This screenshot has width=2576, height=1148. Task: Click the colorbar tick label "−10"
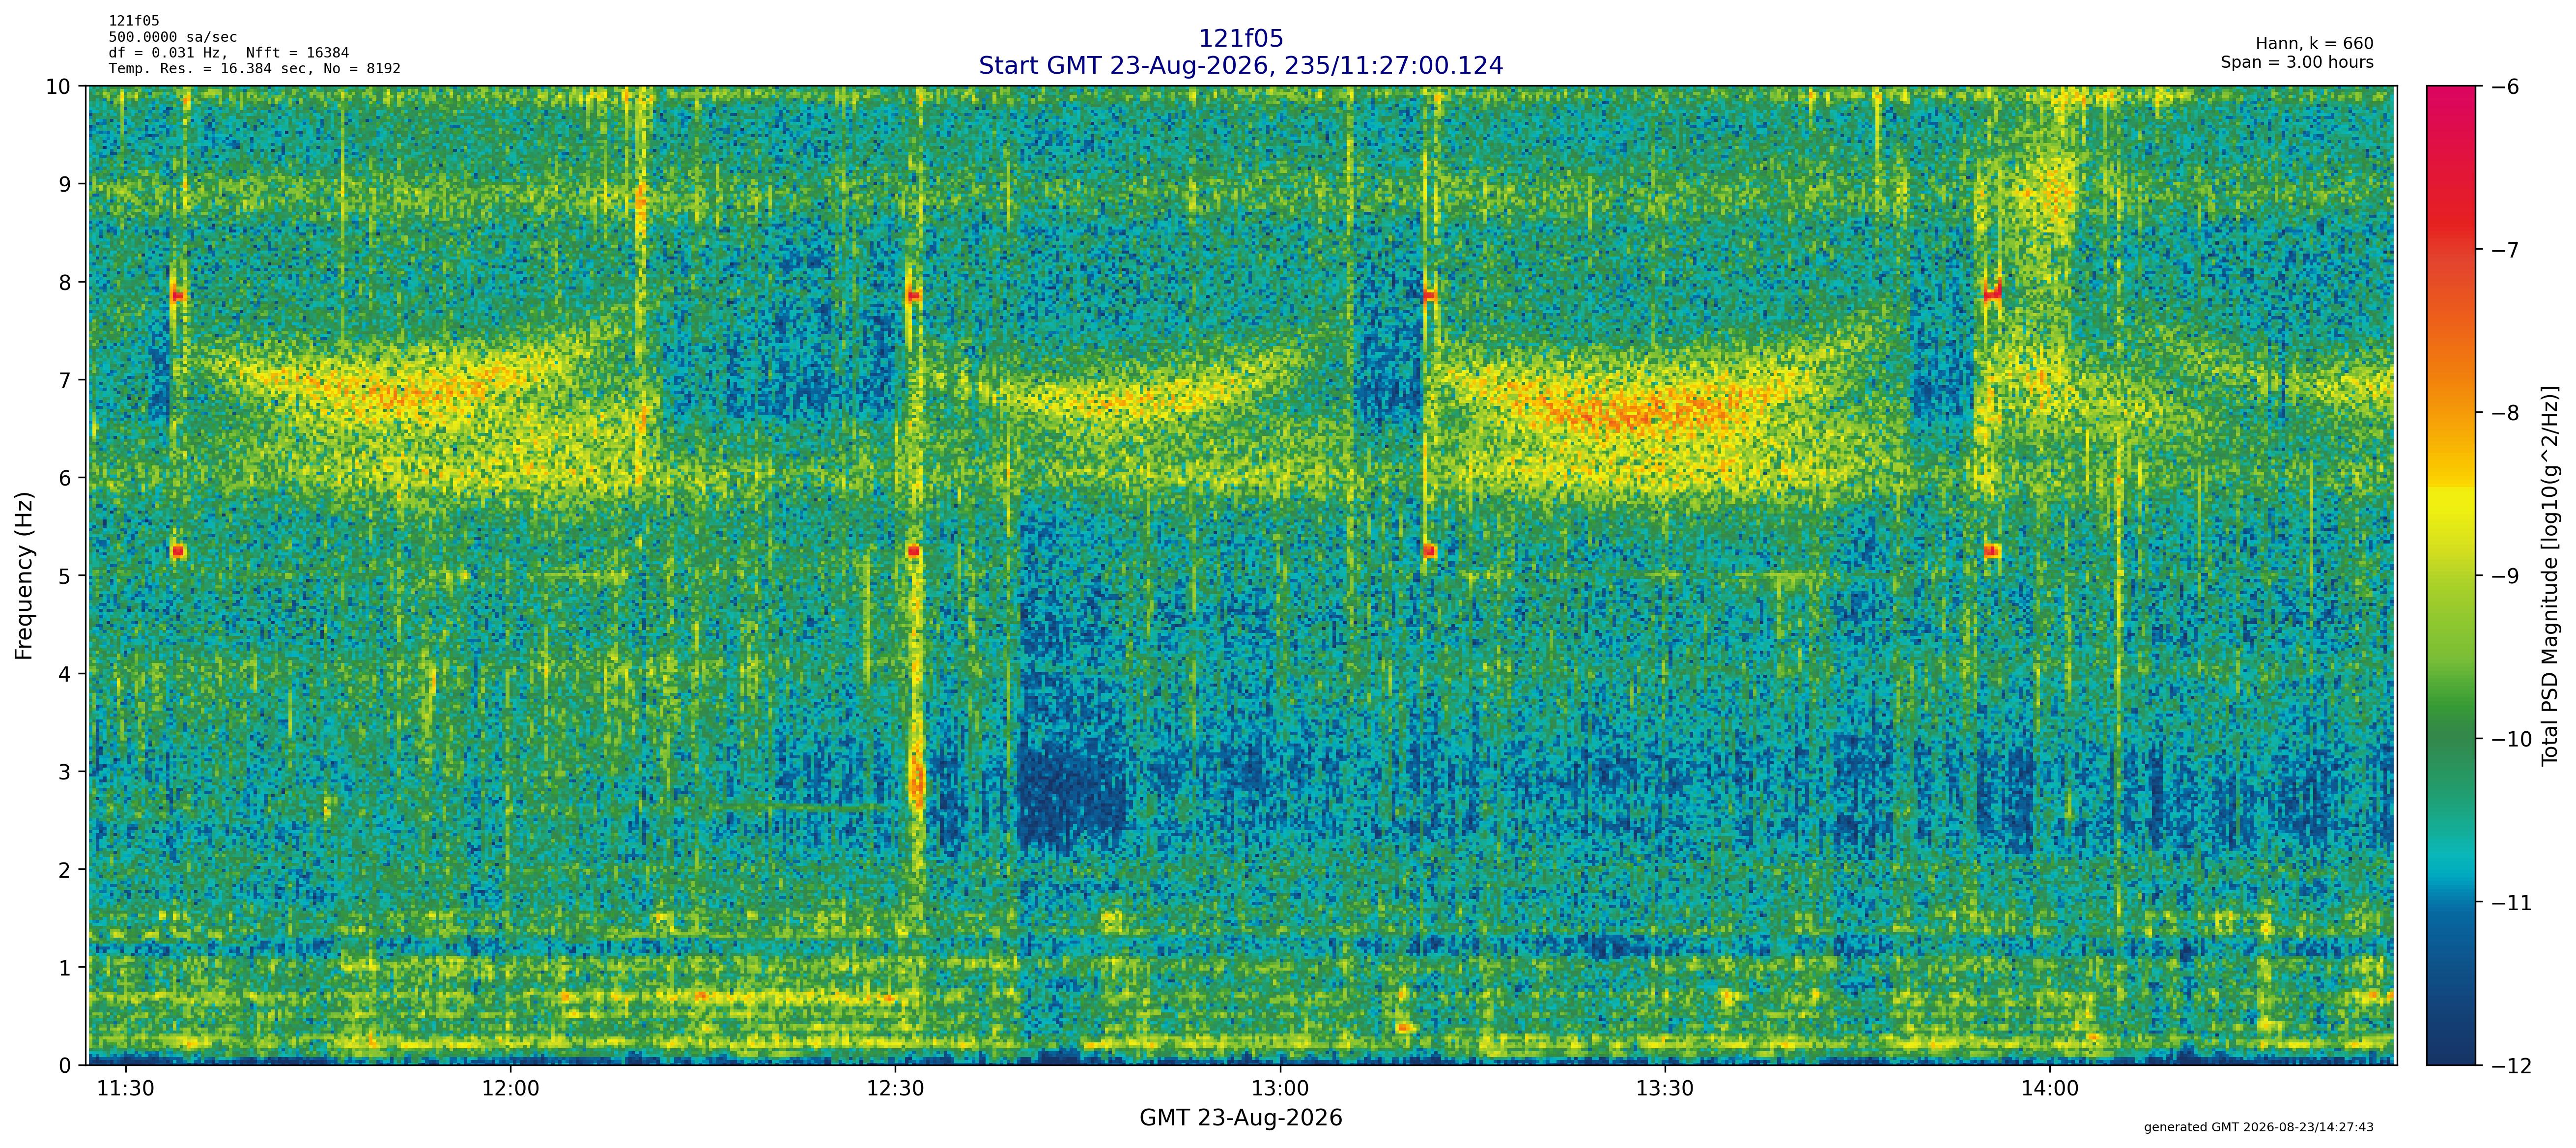pos(2510,740)
